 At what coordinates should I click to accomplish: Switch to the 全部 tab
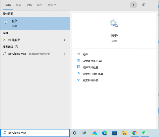point(8,5)
